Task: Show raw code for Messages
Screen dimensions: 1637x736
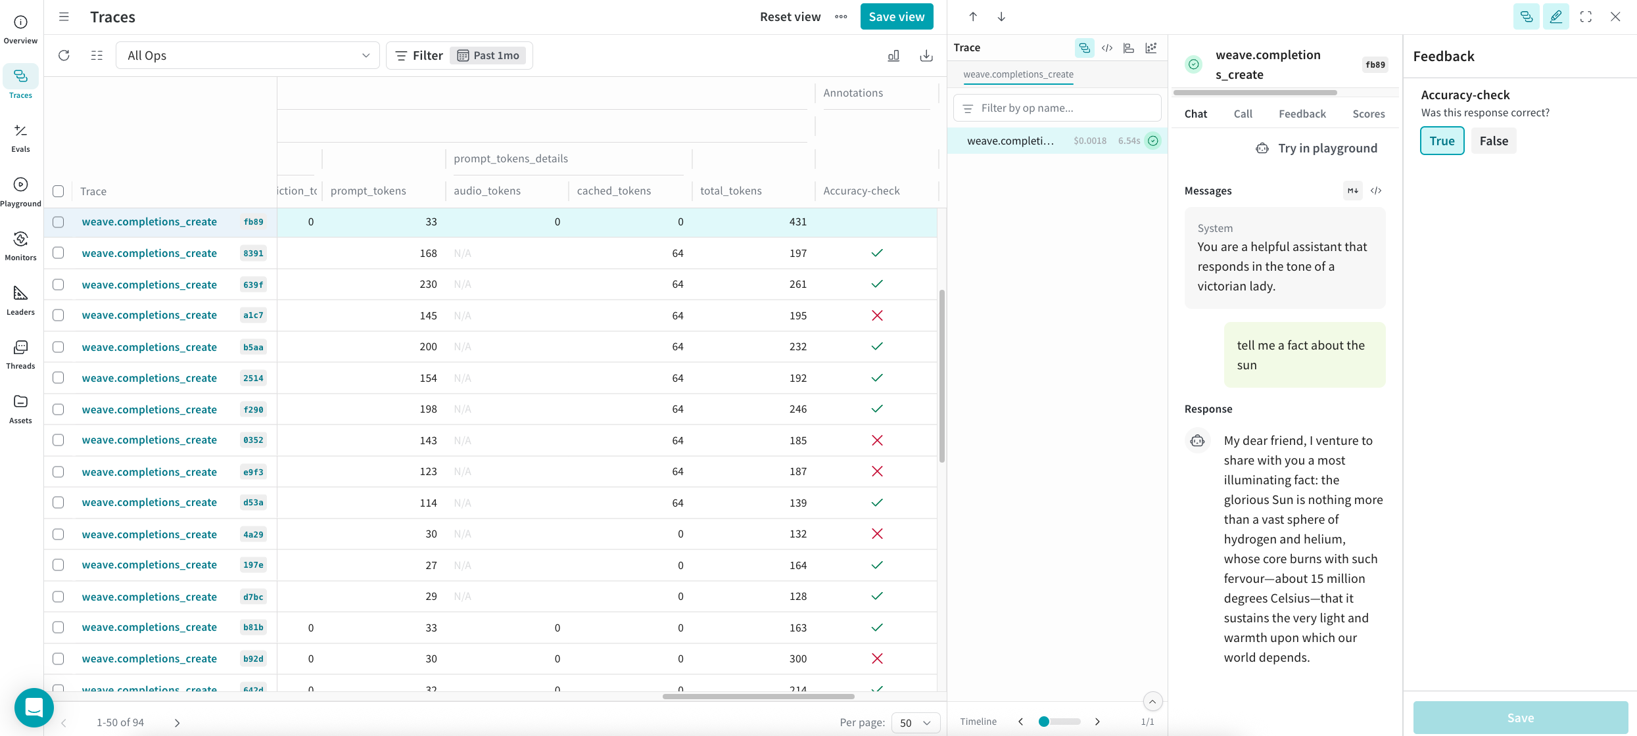Action: [1376, 191]
